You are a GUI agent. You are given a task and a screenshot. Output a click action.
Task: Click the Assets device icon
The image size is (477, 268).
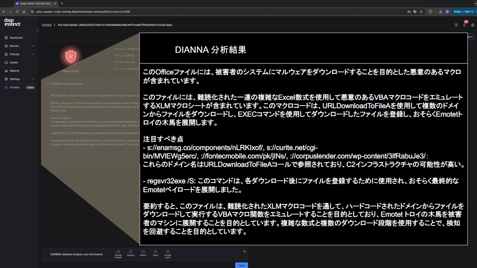coord(6,63)
